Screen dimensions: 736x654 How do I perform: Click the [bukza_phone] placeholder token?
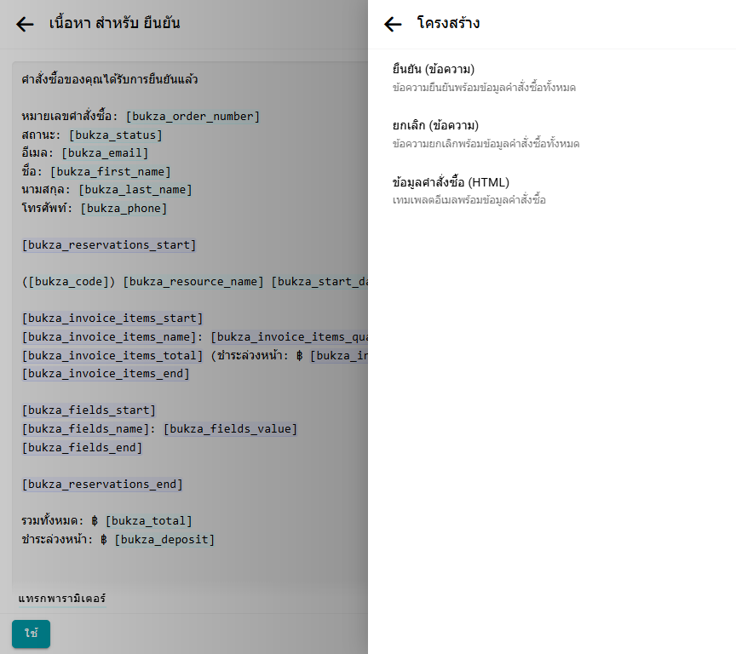click(124, 208)
